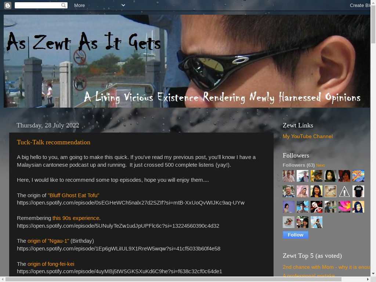Click the horizontal scrollbar right arrow
This screenshot has height=282, width=376.
point(368,279)
